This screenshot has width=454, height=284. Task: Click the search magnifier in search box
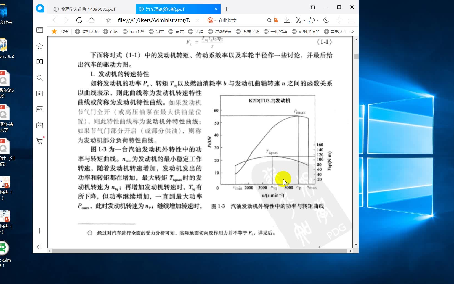(x=269, y=20)
